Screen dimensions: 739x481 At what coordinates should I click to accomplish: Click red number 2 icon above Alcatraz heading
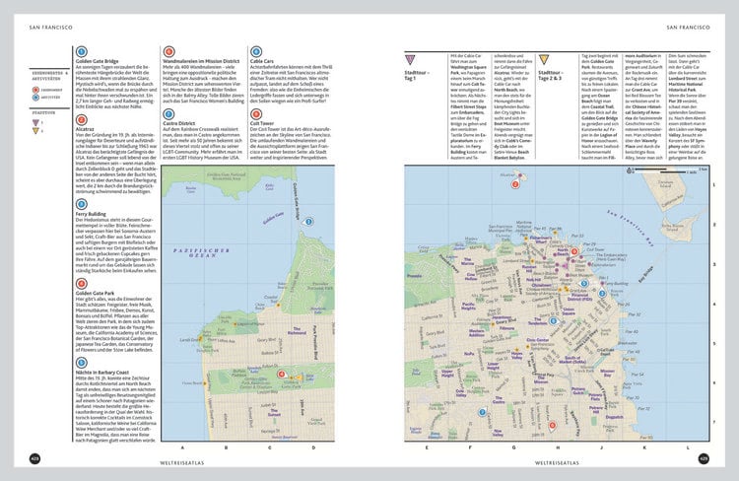pyautogui.click(x=82, y=120)
